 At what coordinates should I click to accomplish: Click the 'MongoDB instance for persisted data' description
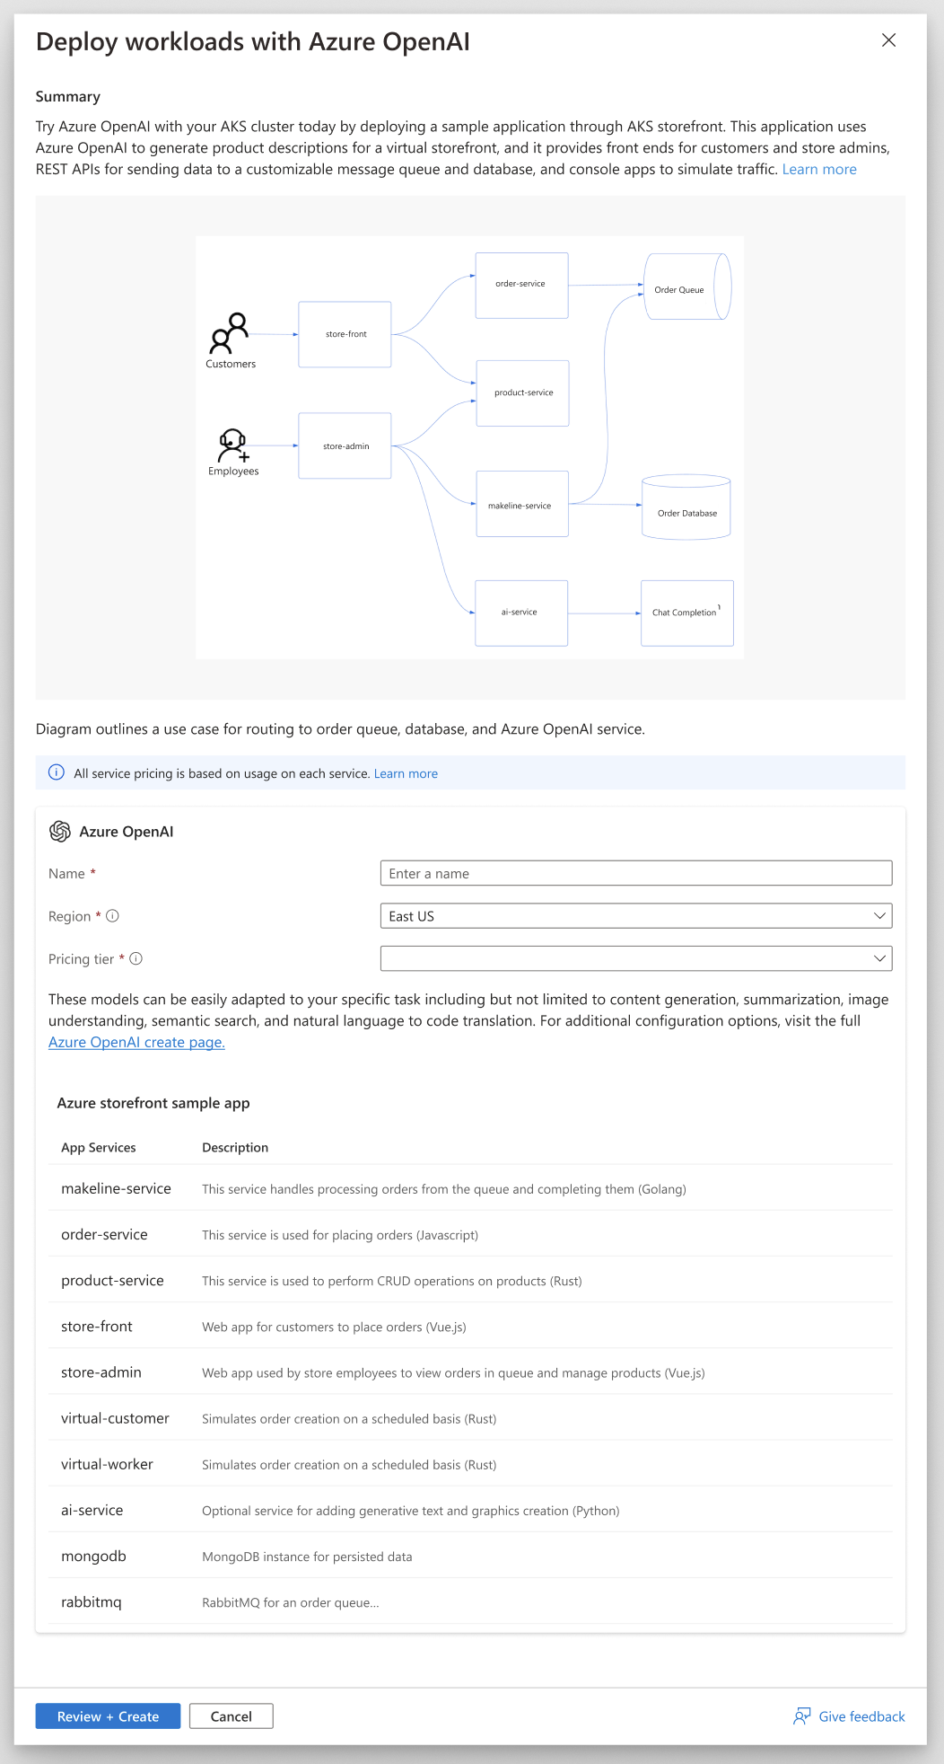[307, 1557]
